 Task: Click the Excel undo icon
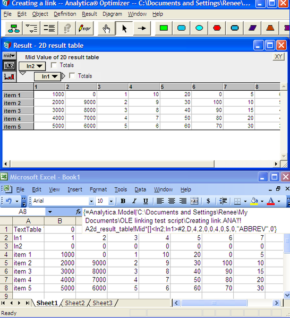tap(8, 201)
